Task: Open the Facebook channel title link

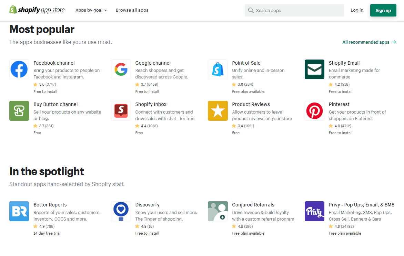Action: (x=54, y=63)
